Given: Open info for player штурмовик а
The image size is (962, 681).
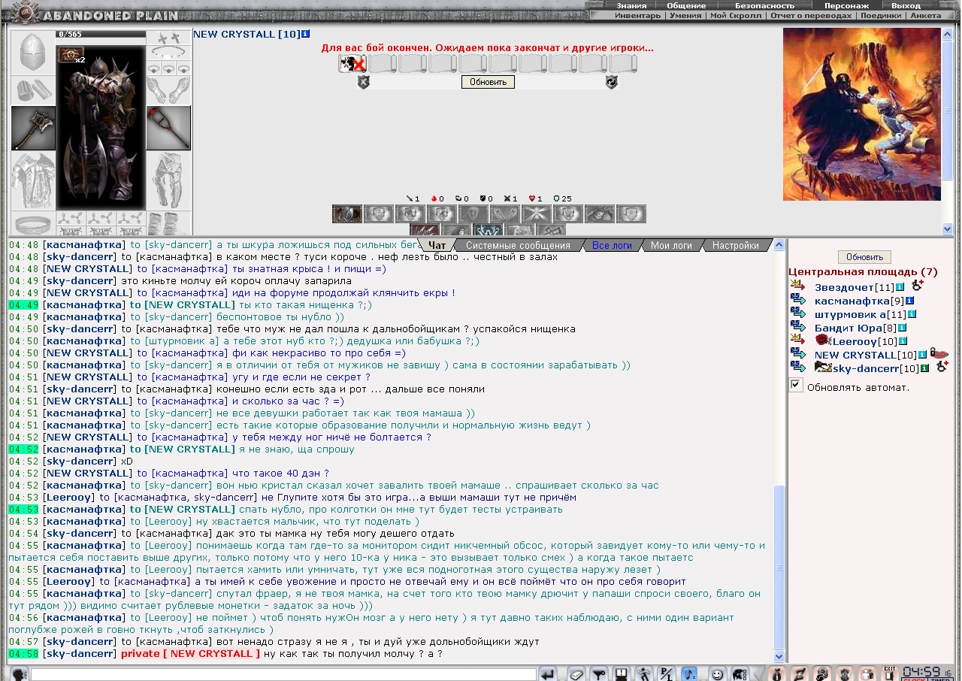Looking at the screenshot, I should 912,314.
